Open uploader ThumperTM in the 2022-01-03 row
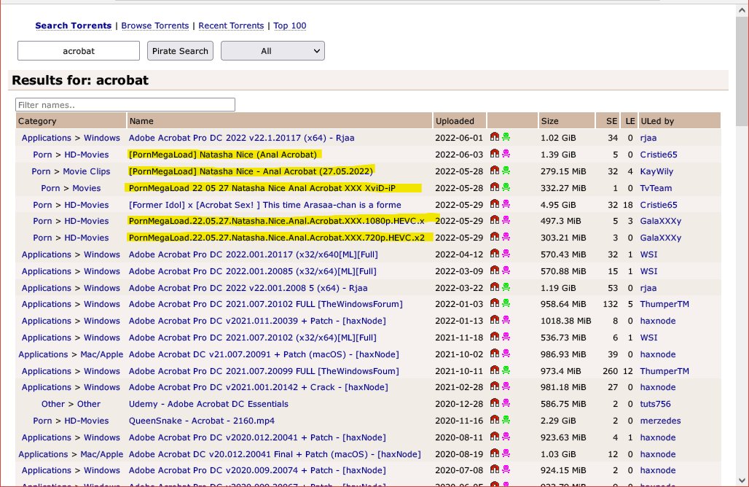The image size is (749, 487). (664, 304)
